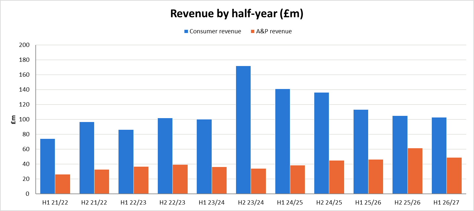Click the blue bar for H1 26/27

pyautogui.click(x=439, y=156)
